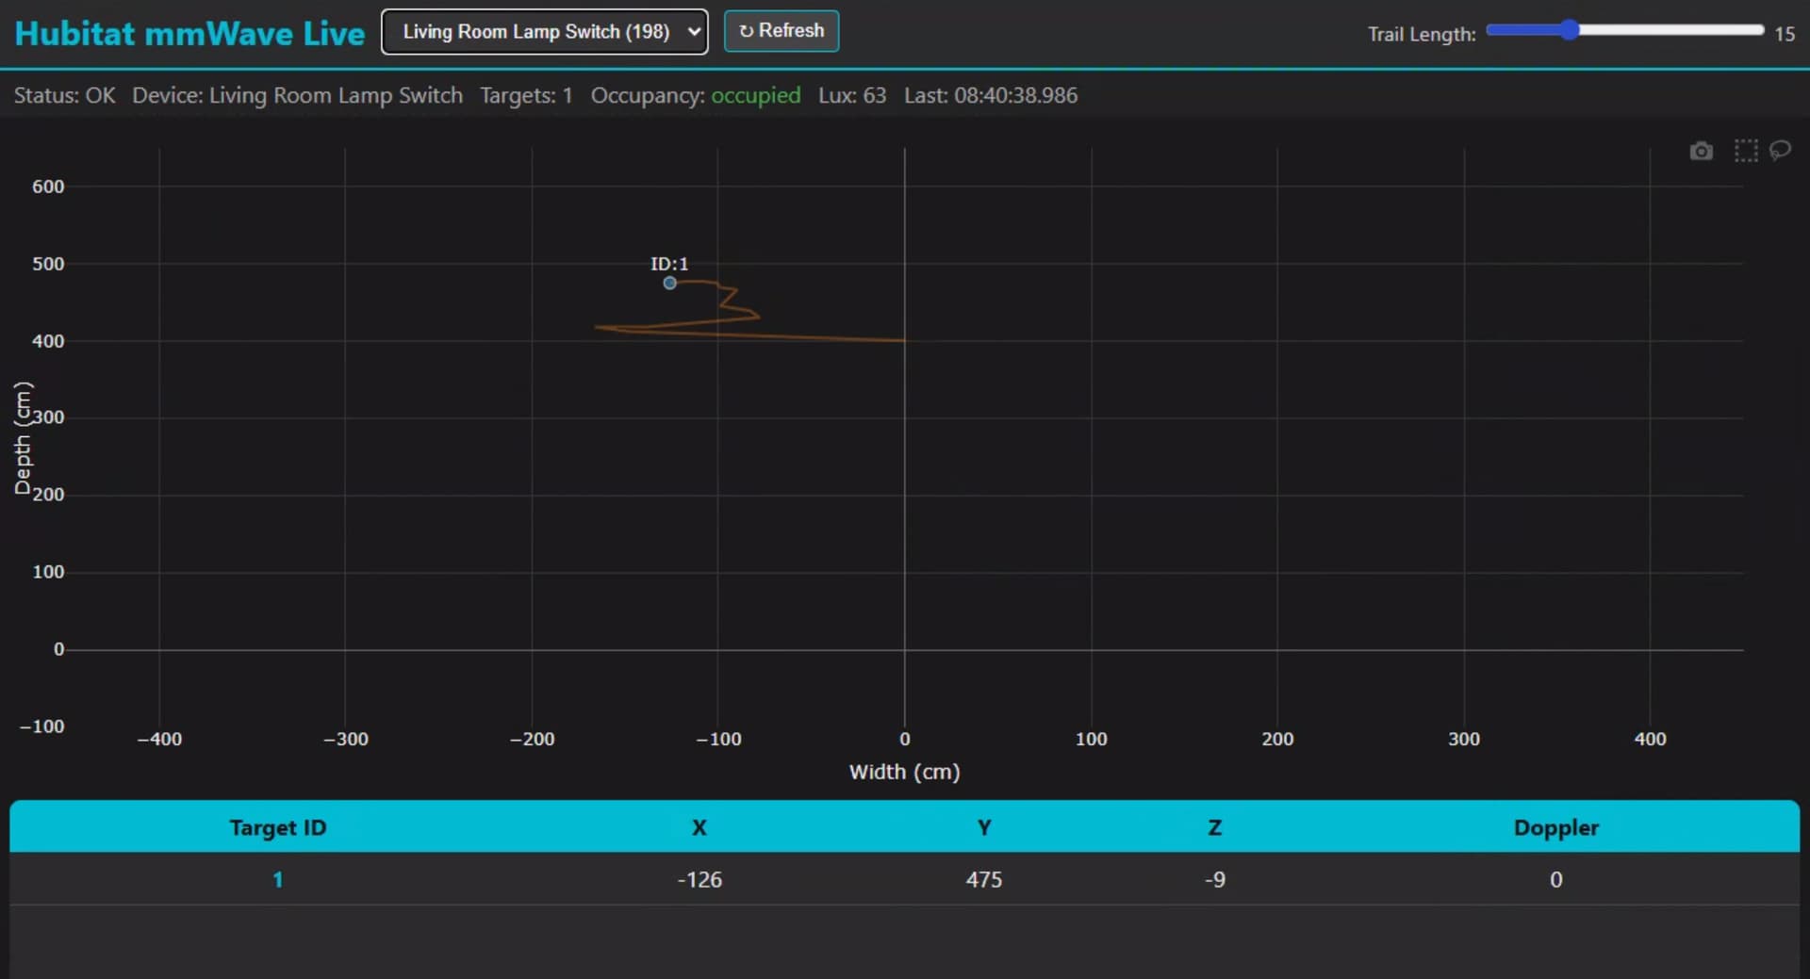Screen dimensions: 1810x979
Task: Open the Living Room Lamp Switch dropdown
Action: coord(544,32)
